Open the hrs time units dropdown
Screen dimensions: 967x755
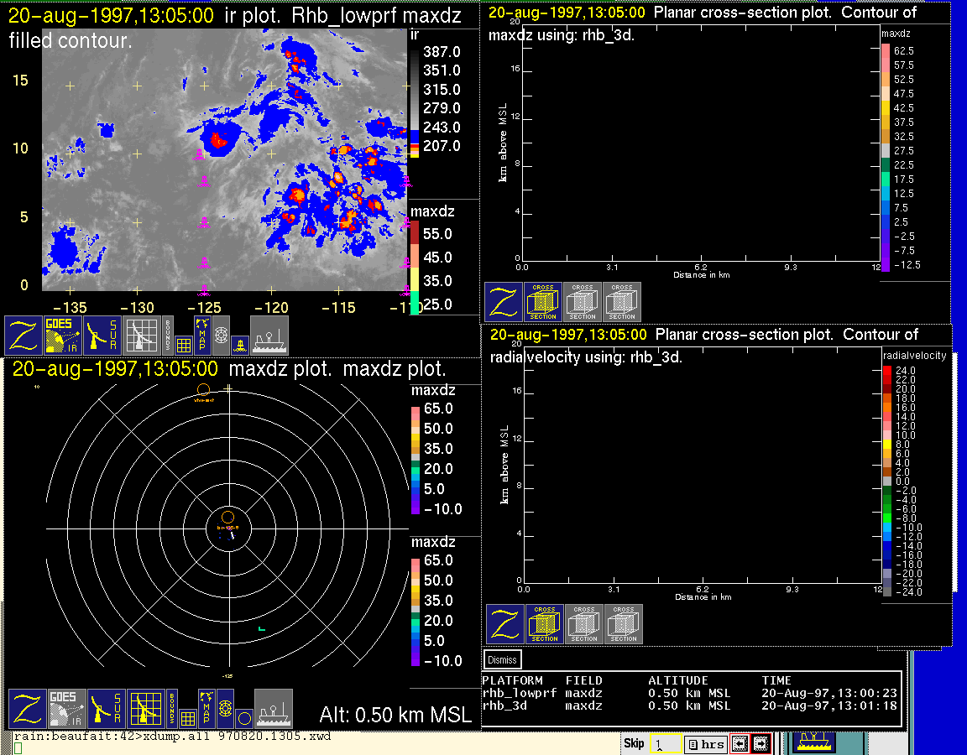[705, 744]
